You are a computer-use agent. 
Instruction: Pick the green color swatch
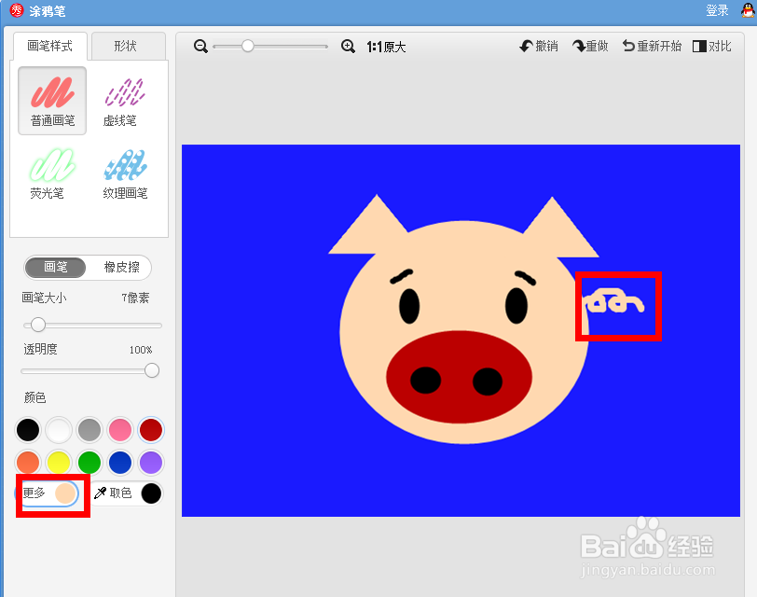click(89, 463)
